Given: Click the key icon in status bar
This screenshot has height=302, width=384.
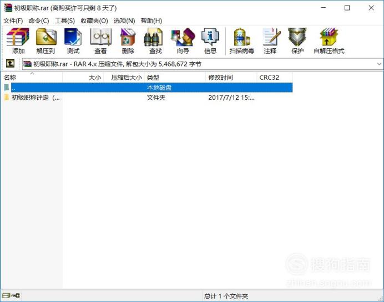Looking at the screenshot, I should pos(16,296).
